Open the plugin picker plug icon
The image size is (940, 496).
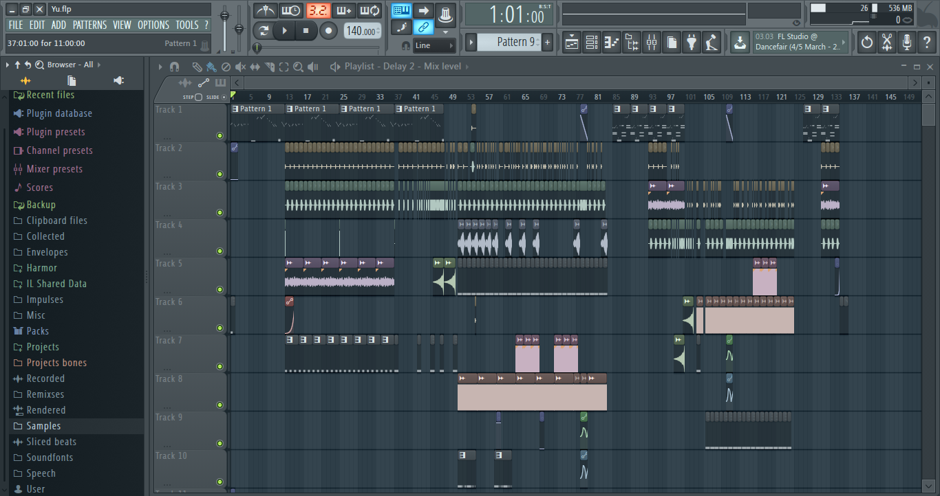[692, 42]
